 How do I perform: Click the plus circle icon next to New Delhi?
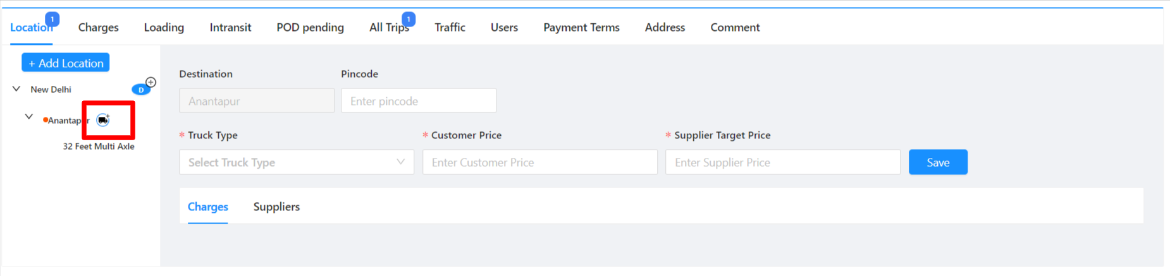[x=151, y=82]
